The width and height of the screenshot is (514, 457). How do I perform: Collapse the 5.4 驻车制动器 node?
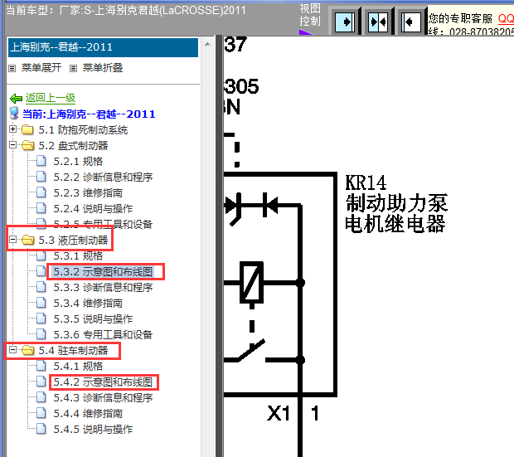pos(12,349)
